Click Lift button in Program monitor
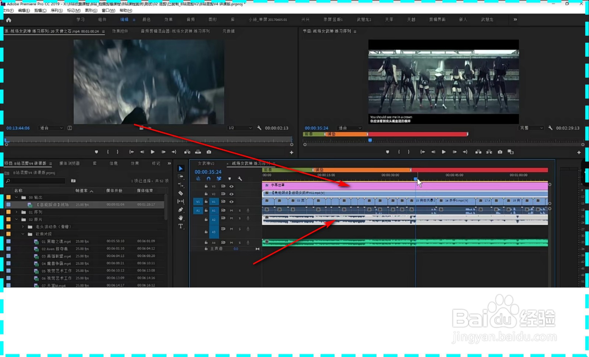The width and height of the screenshot is (589, 357). (x=478, y=152)
